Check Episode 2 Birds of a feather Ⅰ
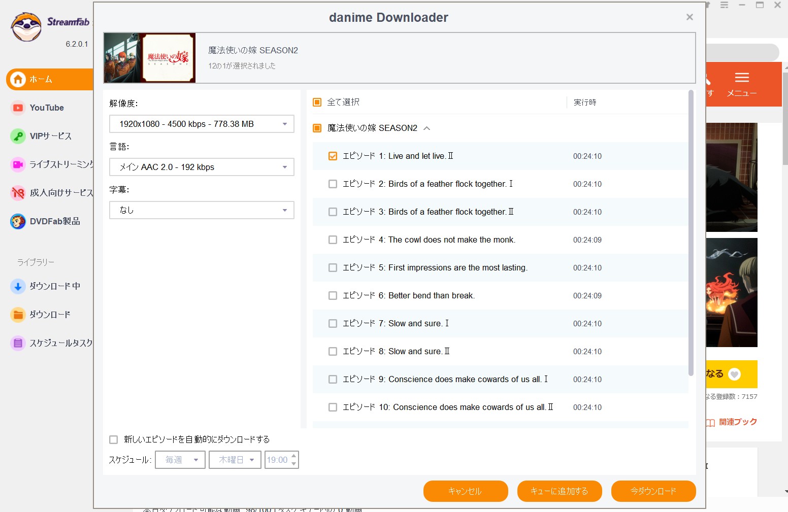 pyautogui.click(x=333, y=184)
